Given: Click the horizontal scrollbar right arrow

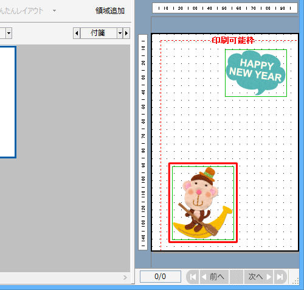Looking at the screenshot, I should pos(125,277).
